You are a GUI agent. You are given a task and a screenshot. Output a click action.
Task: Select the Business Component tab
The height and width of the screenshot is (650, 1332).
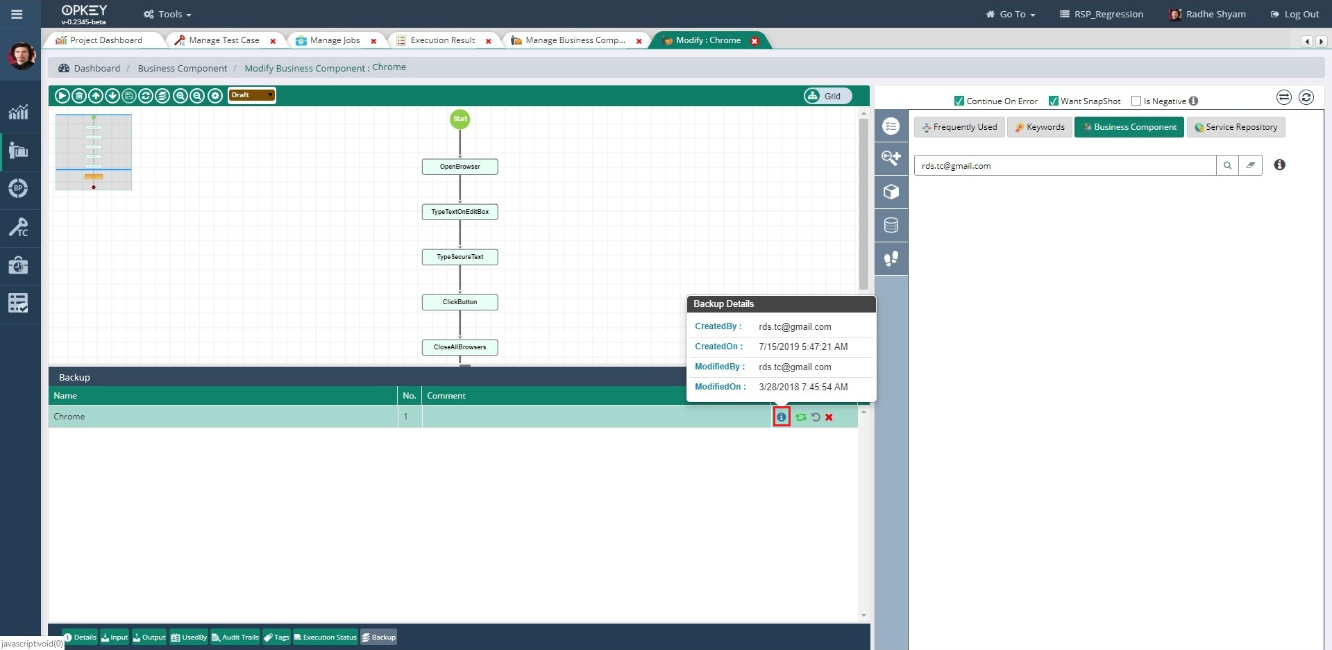[1129, 127]
